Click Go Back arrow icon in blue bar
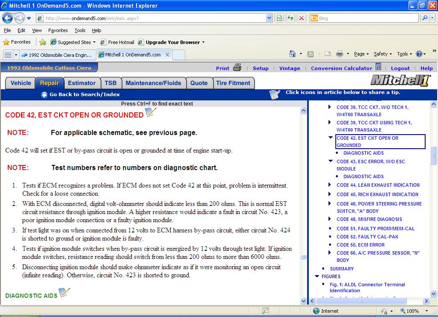Viewport: 438px width, 317px height. click(44, 94)
